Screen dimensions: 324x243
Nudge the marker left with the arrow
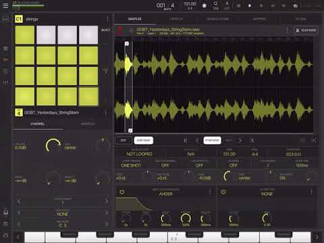197,140
